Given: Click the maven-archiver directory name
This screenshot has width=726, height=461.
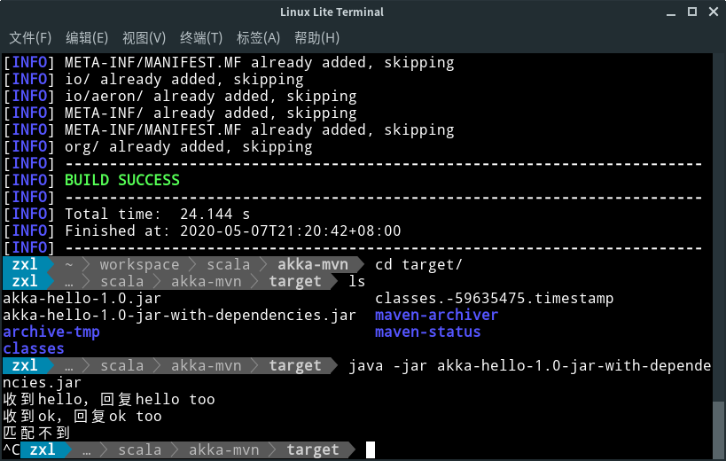Looking at the screenshot, I should coord(437,316).
